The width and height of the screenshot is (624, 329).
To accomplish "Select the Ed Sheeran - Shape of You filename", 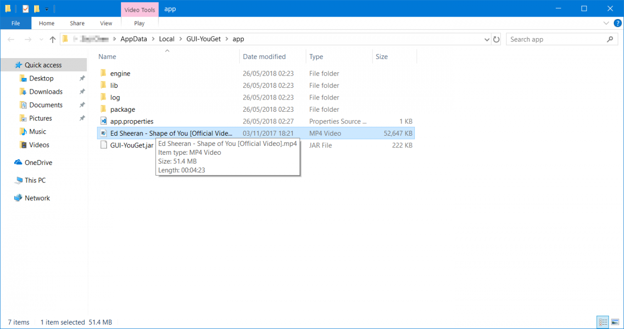I will click(172, 133).
